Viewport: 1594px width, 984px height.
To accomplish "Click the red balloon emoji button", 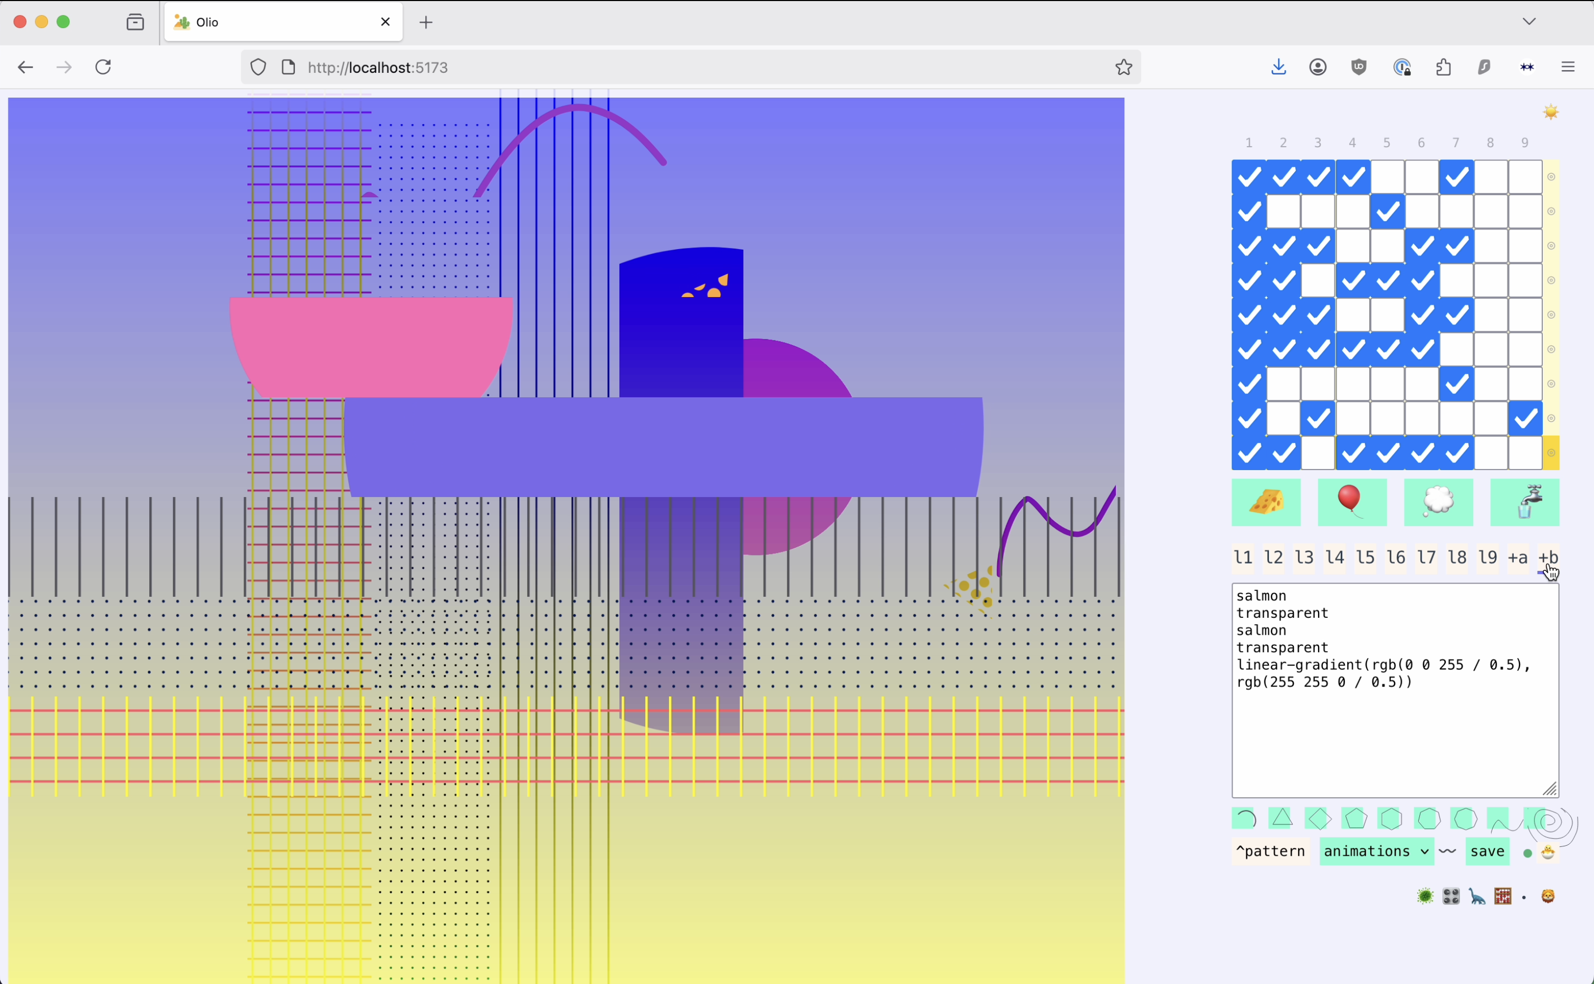I will 1351,502.
